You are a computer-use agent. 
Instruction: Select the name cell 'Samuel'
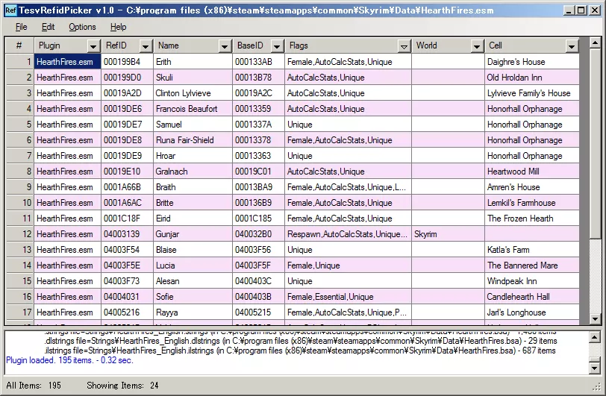click(193, 125)
